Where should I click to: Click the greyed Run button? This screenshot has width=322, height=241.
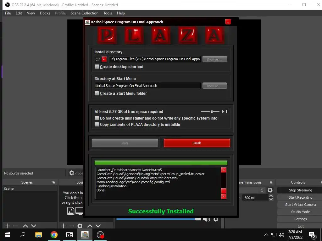125,143
